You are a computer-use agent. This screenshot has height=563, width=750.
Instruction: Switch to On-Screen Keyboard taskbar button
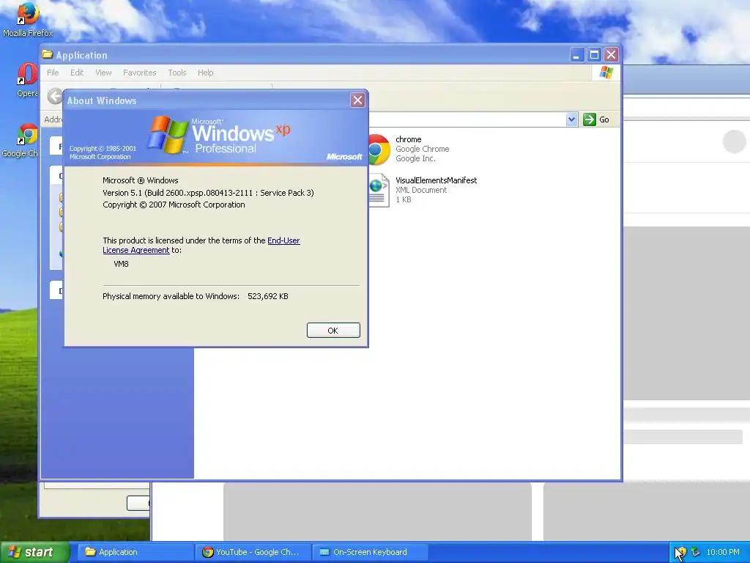tap(370, 552)
